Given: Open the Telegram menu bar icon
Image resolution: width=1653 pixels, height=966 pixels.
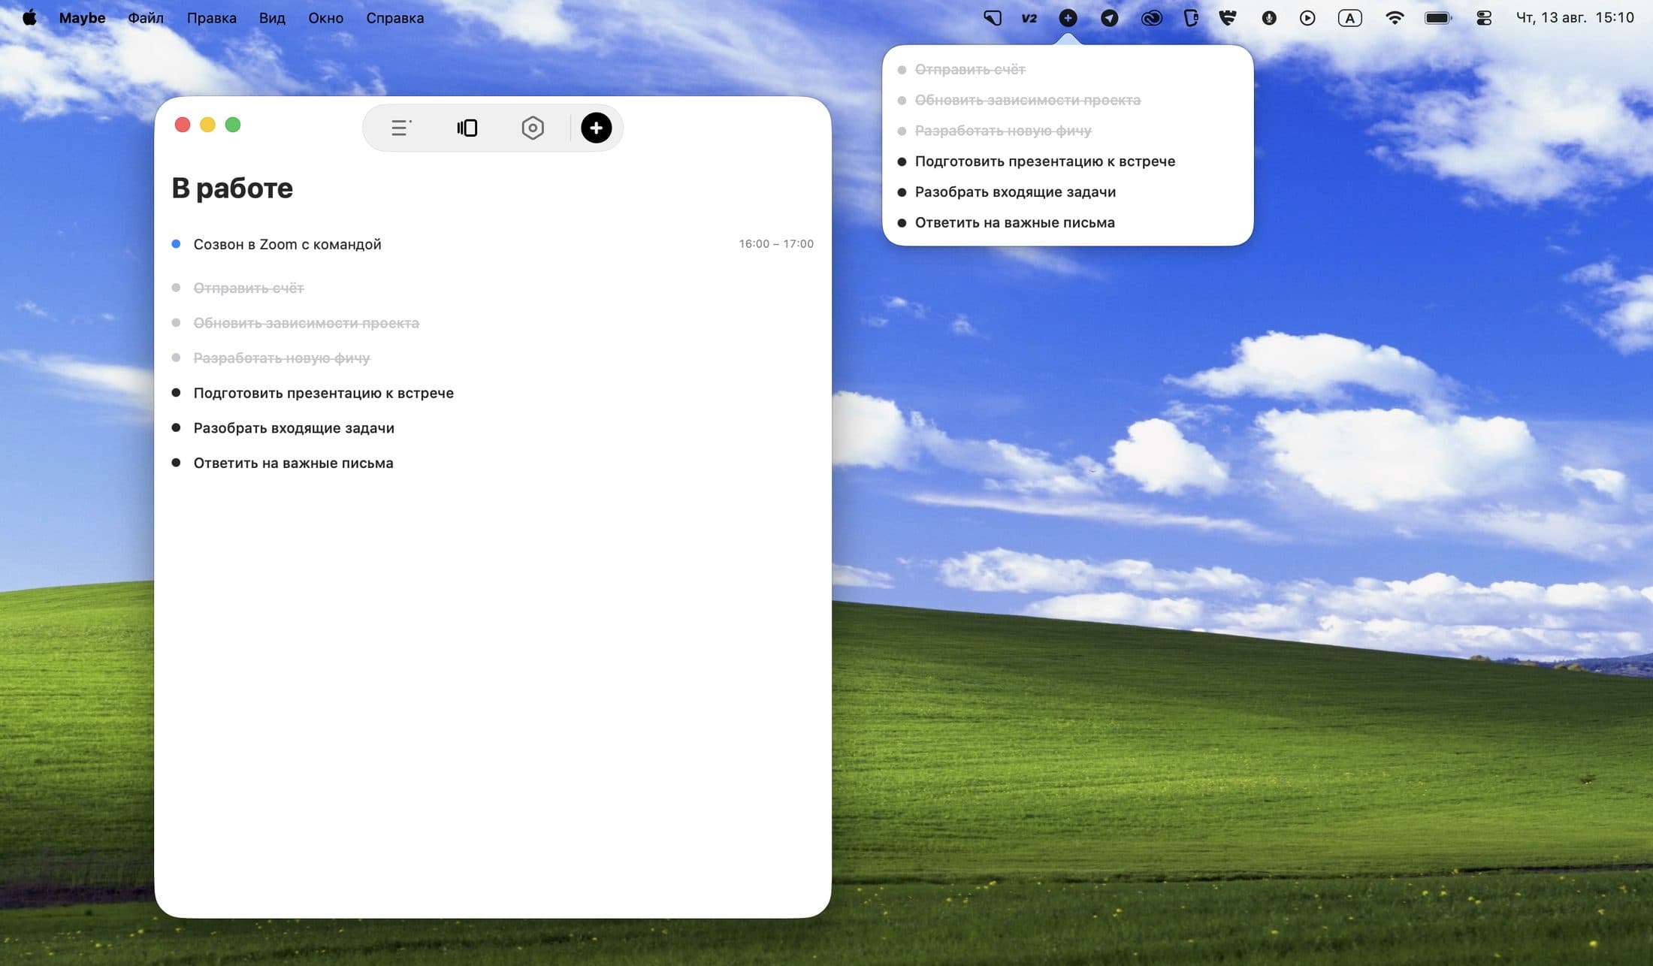Looking at the screenshot, I should (1109, 18).
